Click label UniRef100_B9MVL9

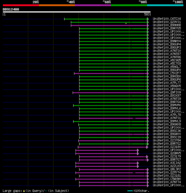(167, 121)
